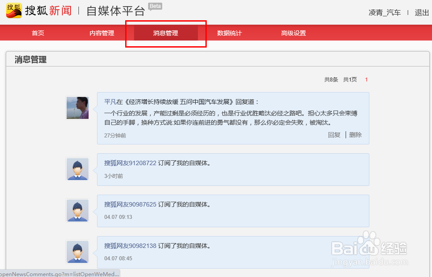Select page 1 in pagination
Image resolution: width=432 pixels, height=277 pixels.
[366, 79]
